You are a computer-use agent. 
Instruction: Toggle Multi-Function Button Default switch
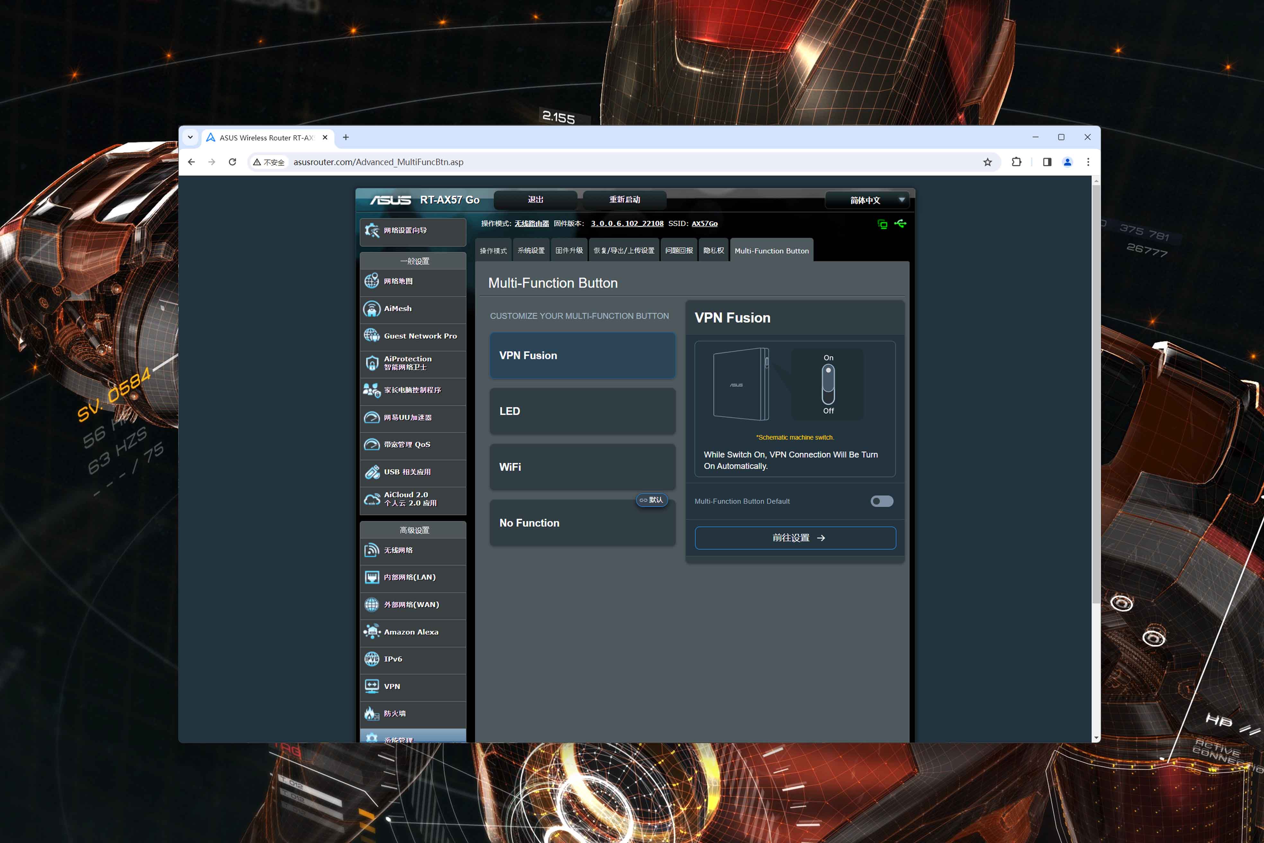(882, 501)
